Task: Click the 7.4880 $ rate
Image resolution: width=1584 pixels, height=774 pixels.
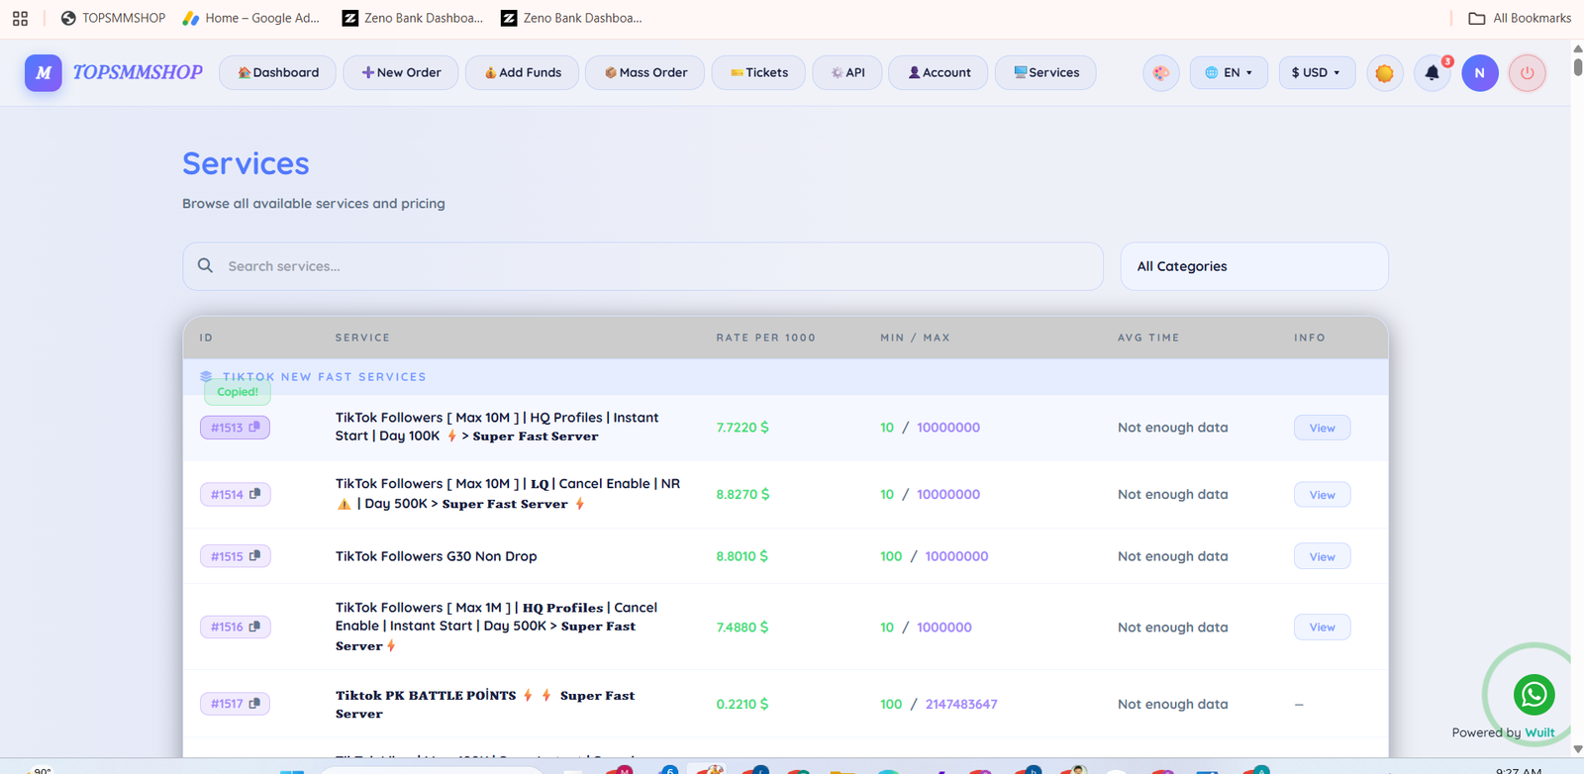Action: click(742, 627)
